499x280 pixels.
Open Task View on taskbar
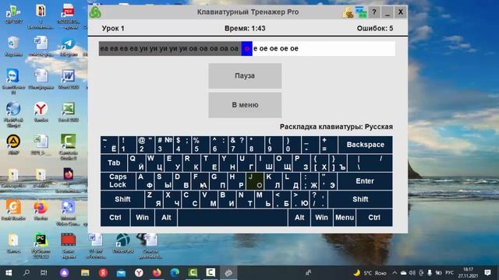[x=44, y=273]
